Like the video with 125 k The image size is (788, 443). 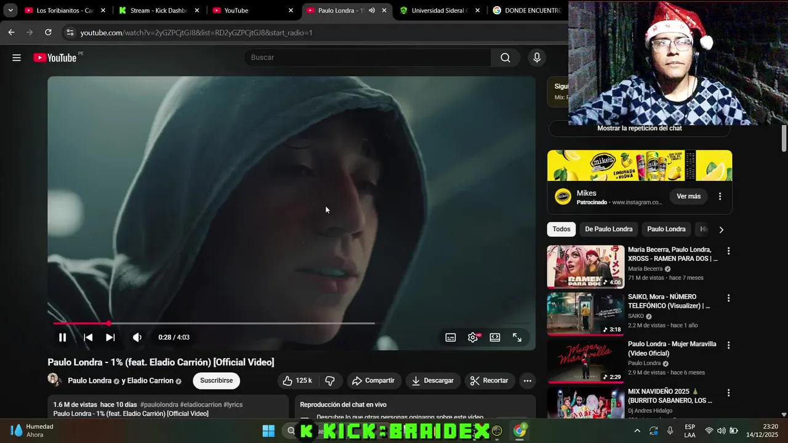click(x=297, y=381)
